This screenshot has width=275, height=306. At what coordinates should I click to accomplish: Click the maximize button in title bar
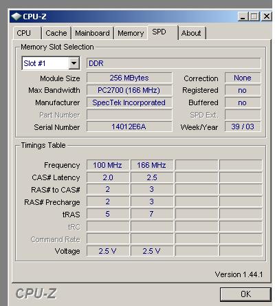(254, 17)
